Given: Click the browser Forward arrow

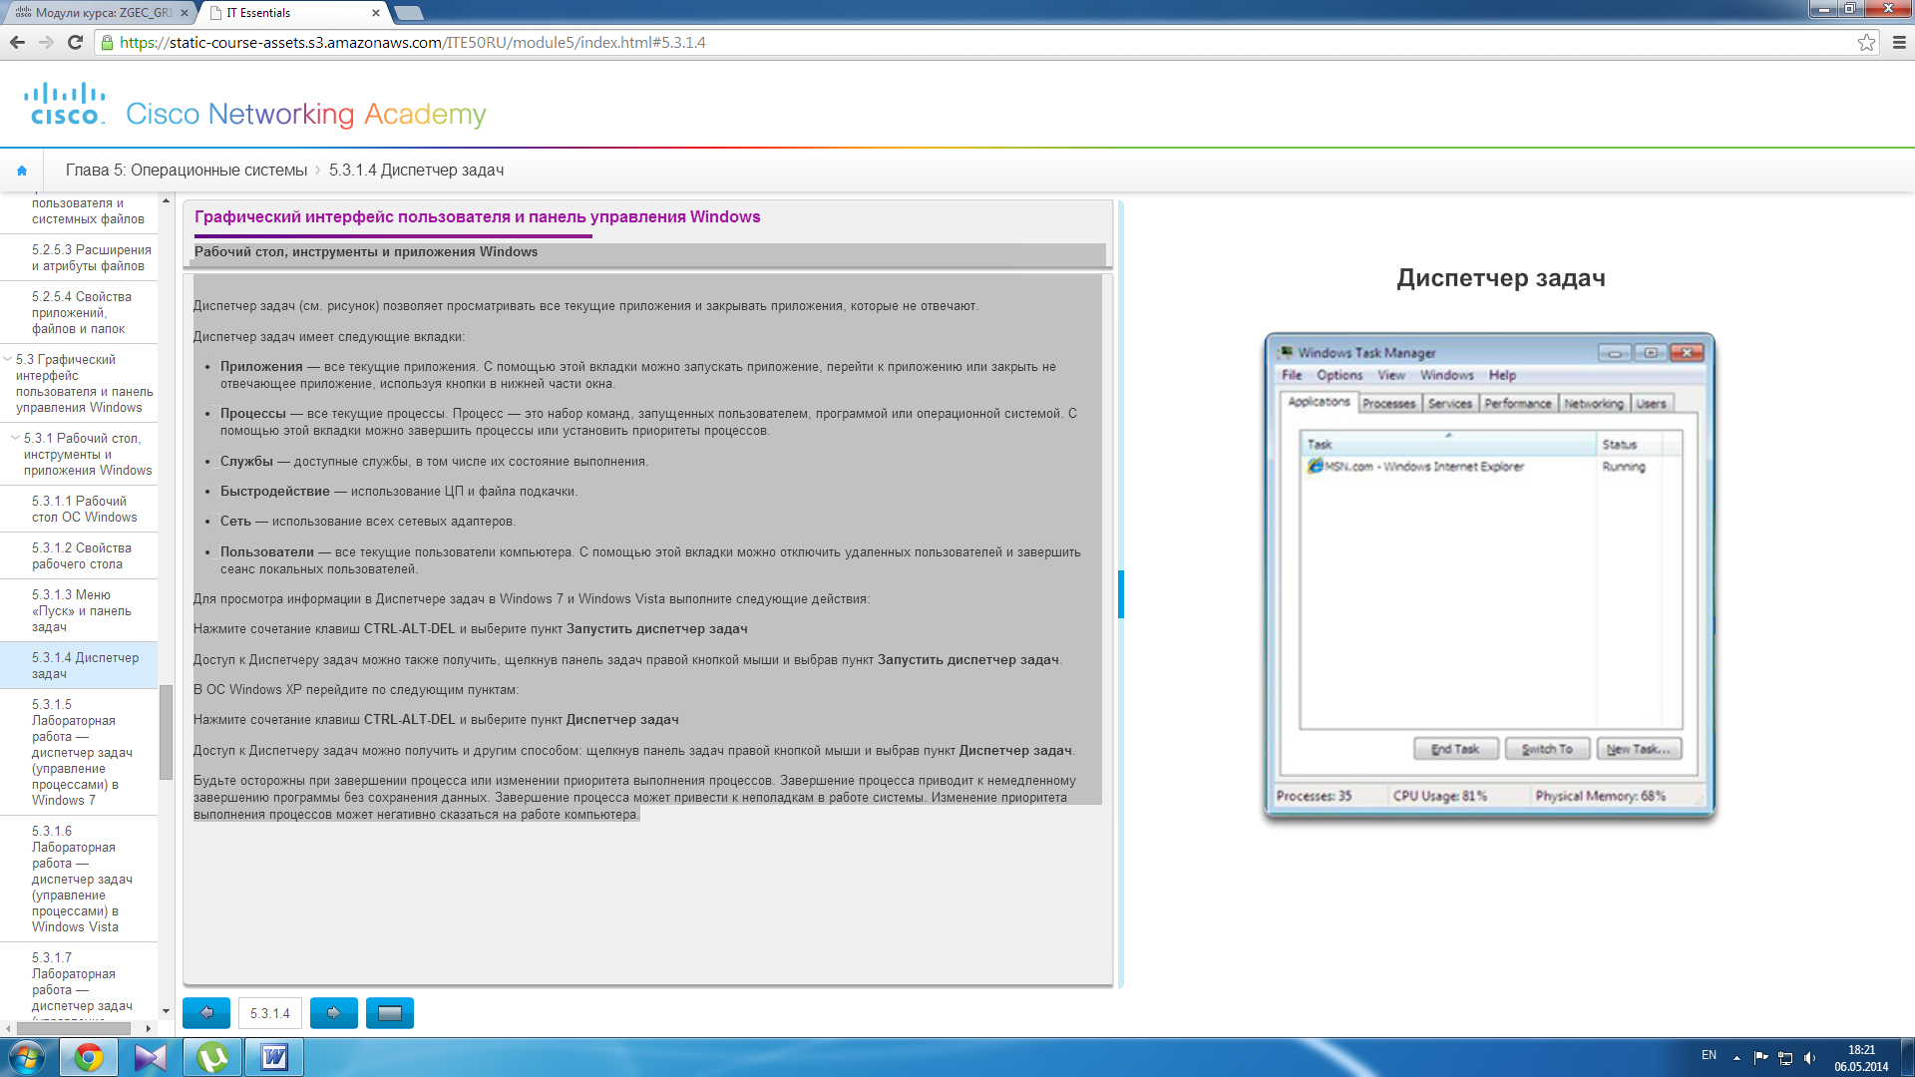Looking at the screenshot, I should [46, 42].
